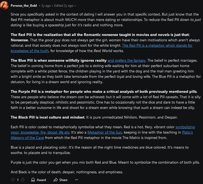Upvote the comment by Perseus_the_Bold

[13, 180]
